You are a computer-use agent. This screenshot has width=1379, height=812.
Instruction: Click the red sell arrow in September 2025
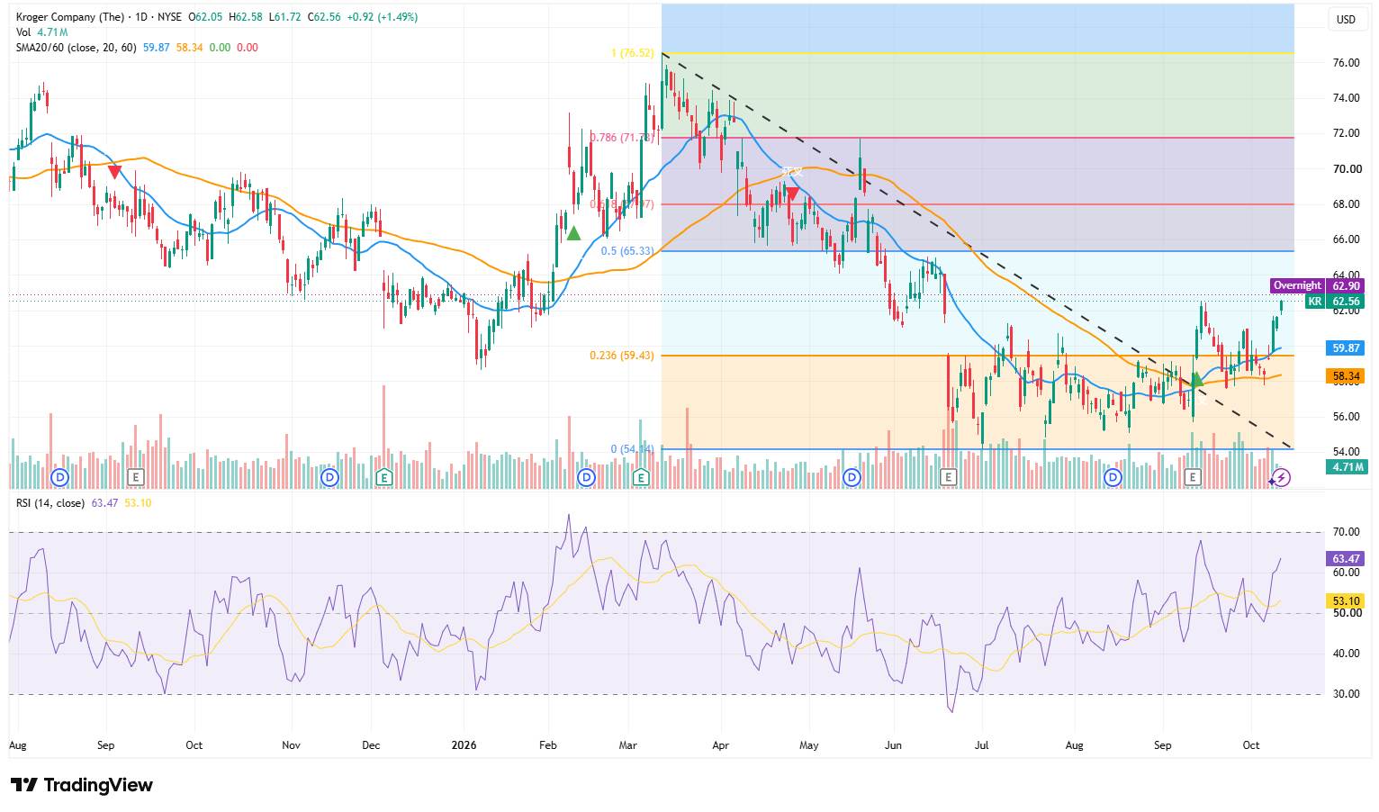pos(114,171)
